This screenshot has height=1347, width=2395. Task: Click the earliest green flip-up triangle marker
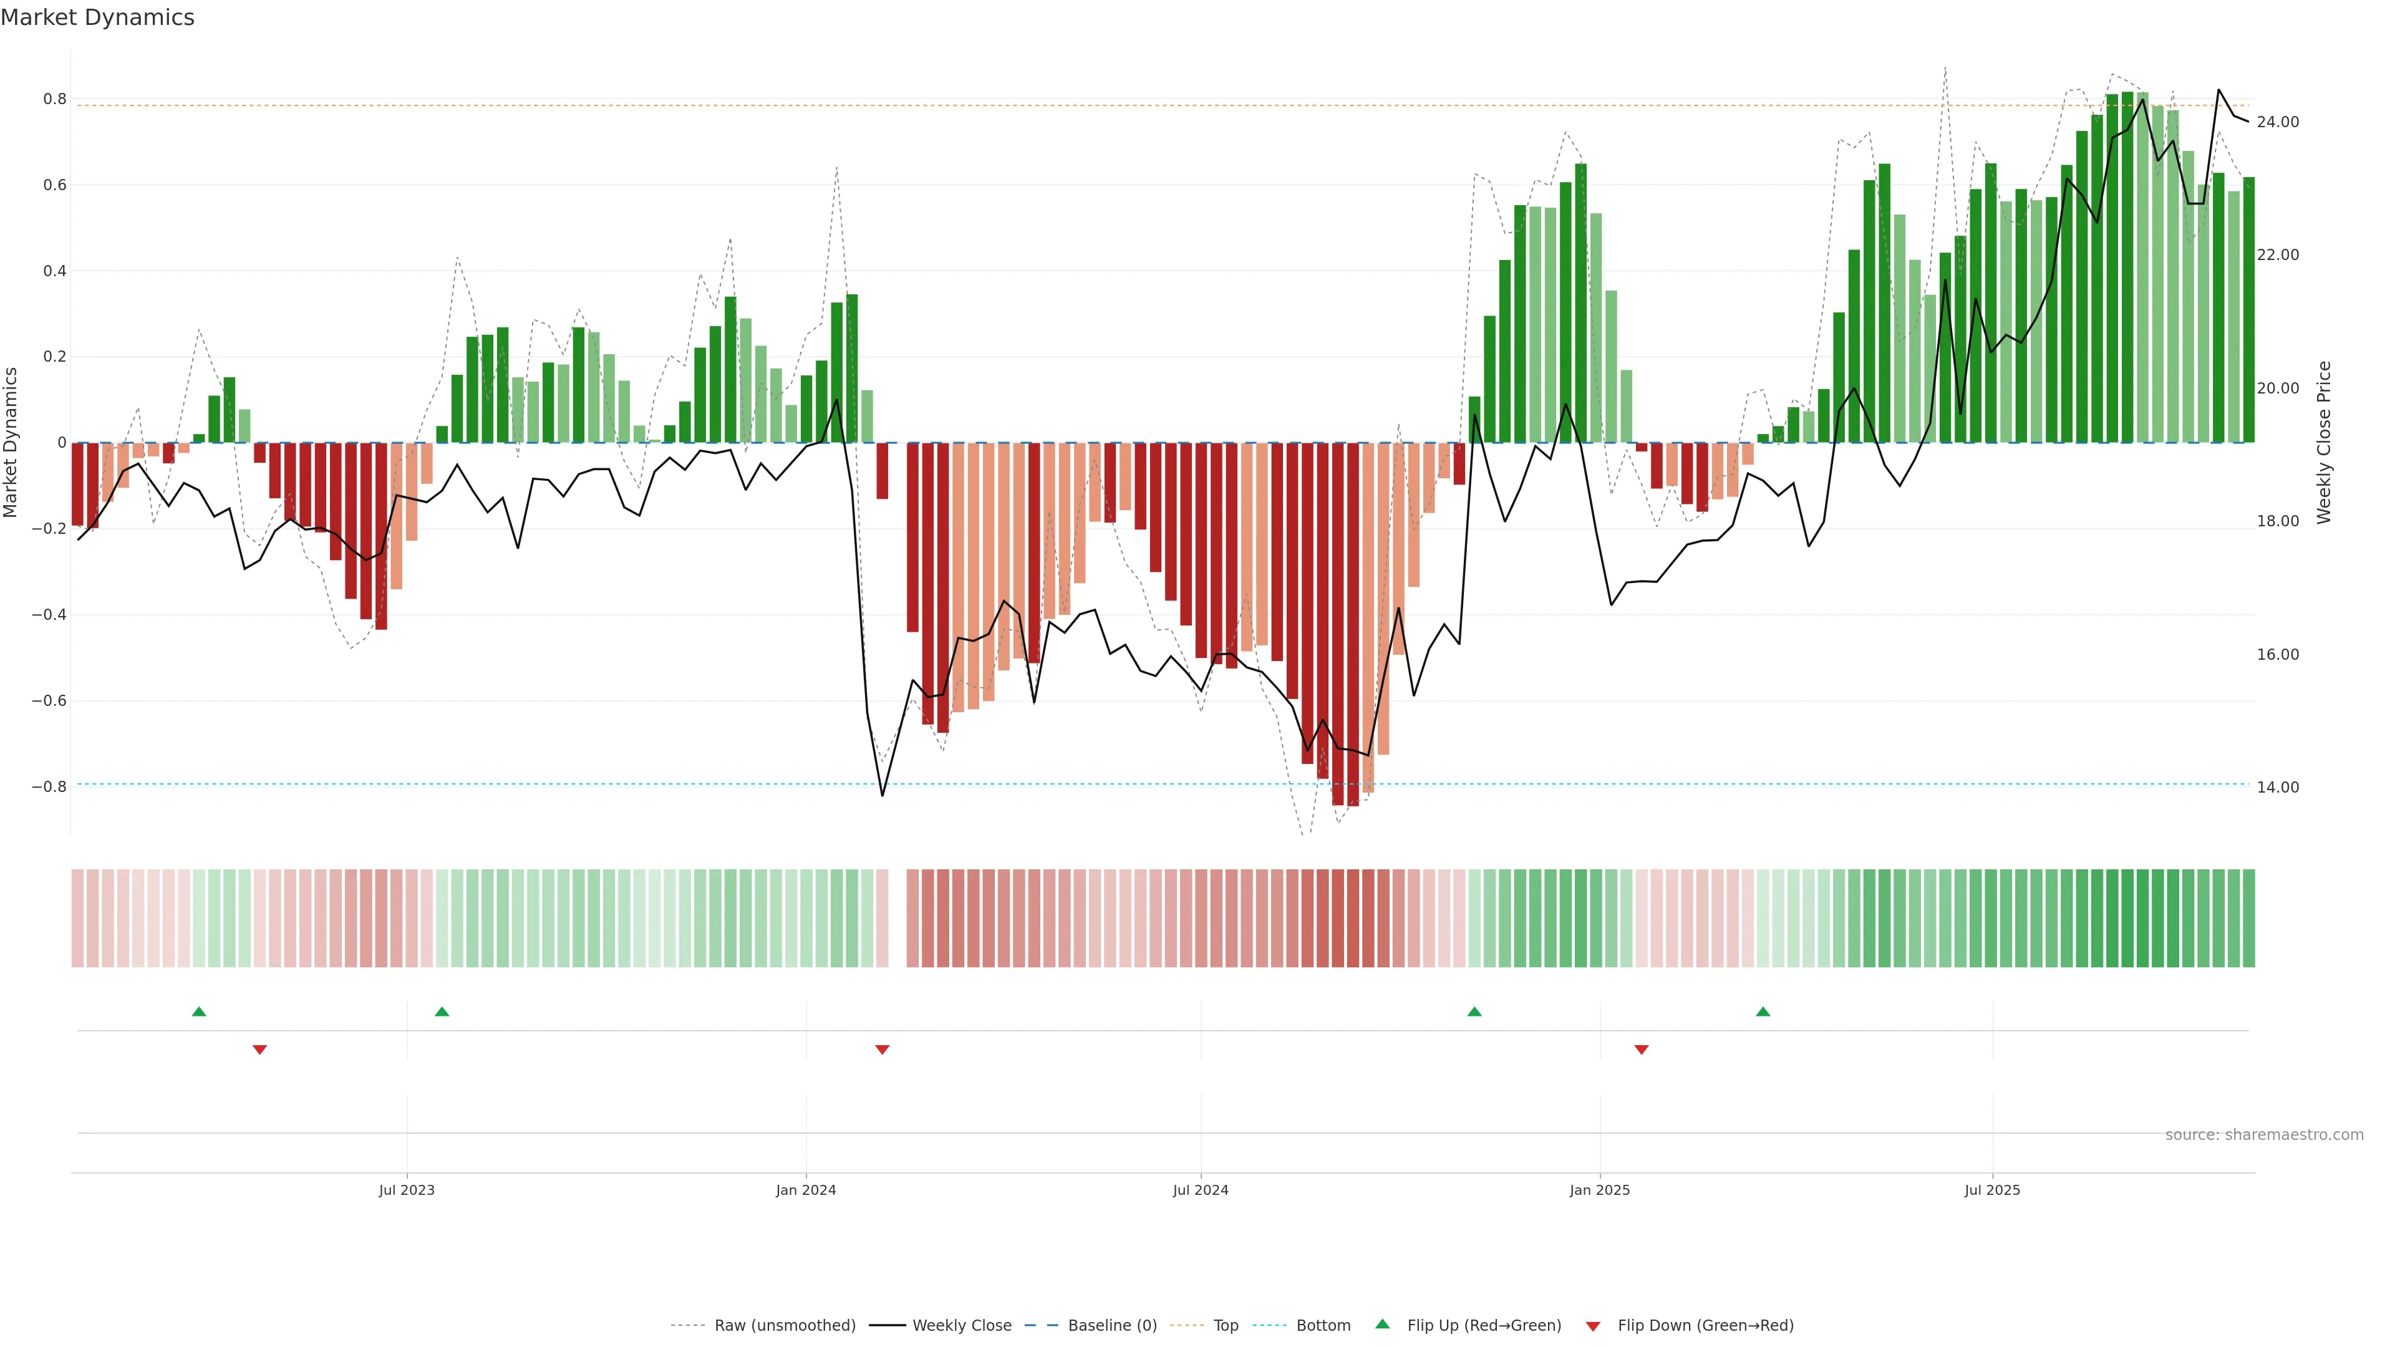tap(199, 1011)
